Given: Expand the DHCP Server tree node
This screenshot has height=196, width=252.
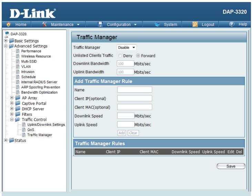Looking at the screenshot, I should click(12, 109).
